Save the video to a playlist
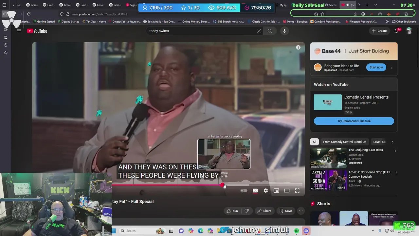This screenshot has height=236, width=419. coord(285,211)
